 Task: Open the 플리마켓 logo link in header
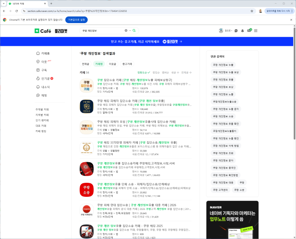(61, 31)
